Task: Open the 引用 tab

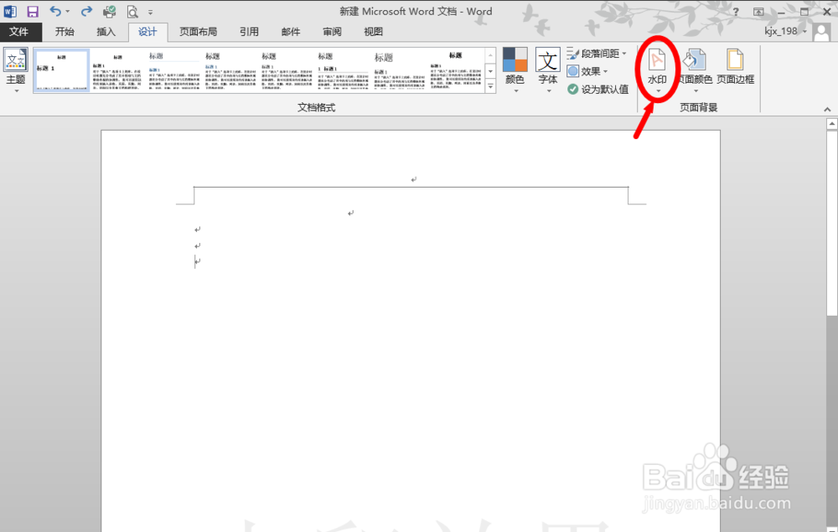Action: [x=249, y=32]
